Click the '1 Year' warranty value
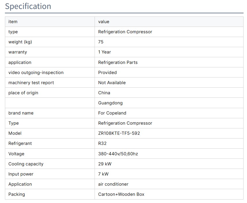Viewport: 247px width, 203px height. [104, 52]
